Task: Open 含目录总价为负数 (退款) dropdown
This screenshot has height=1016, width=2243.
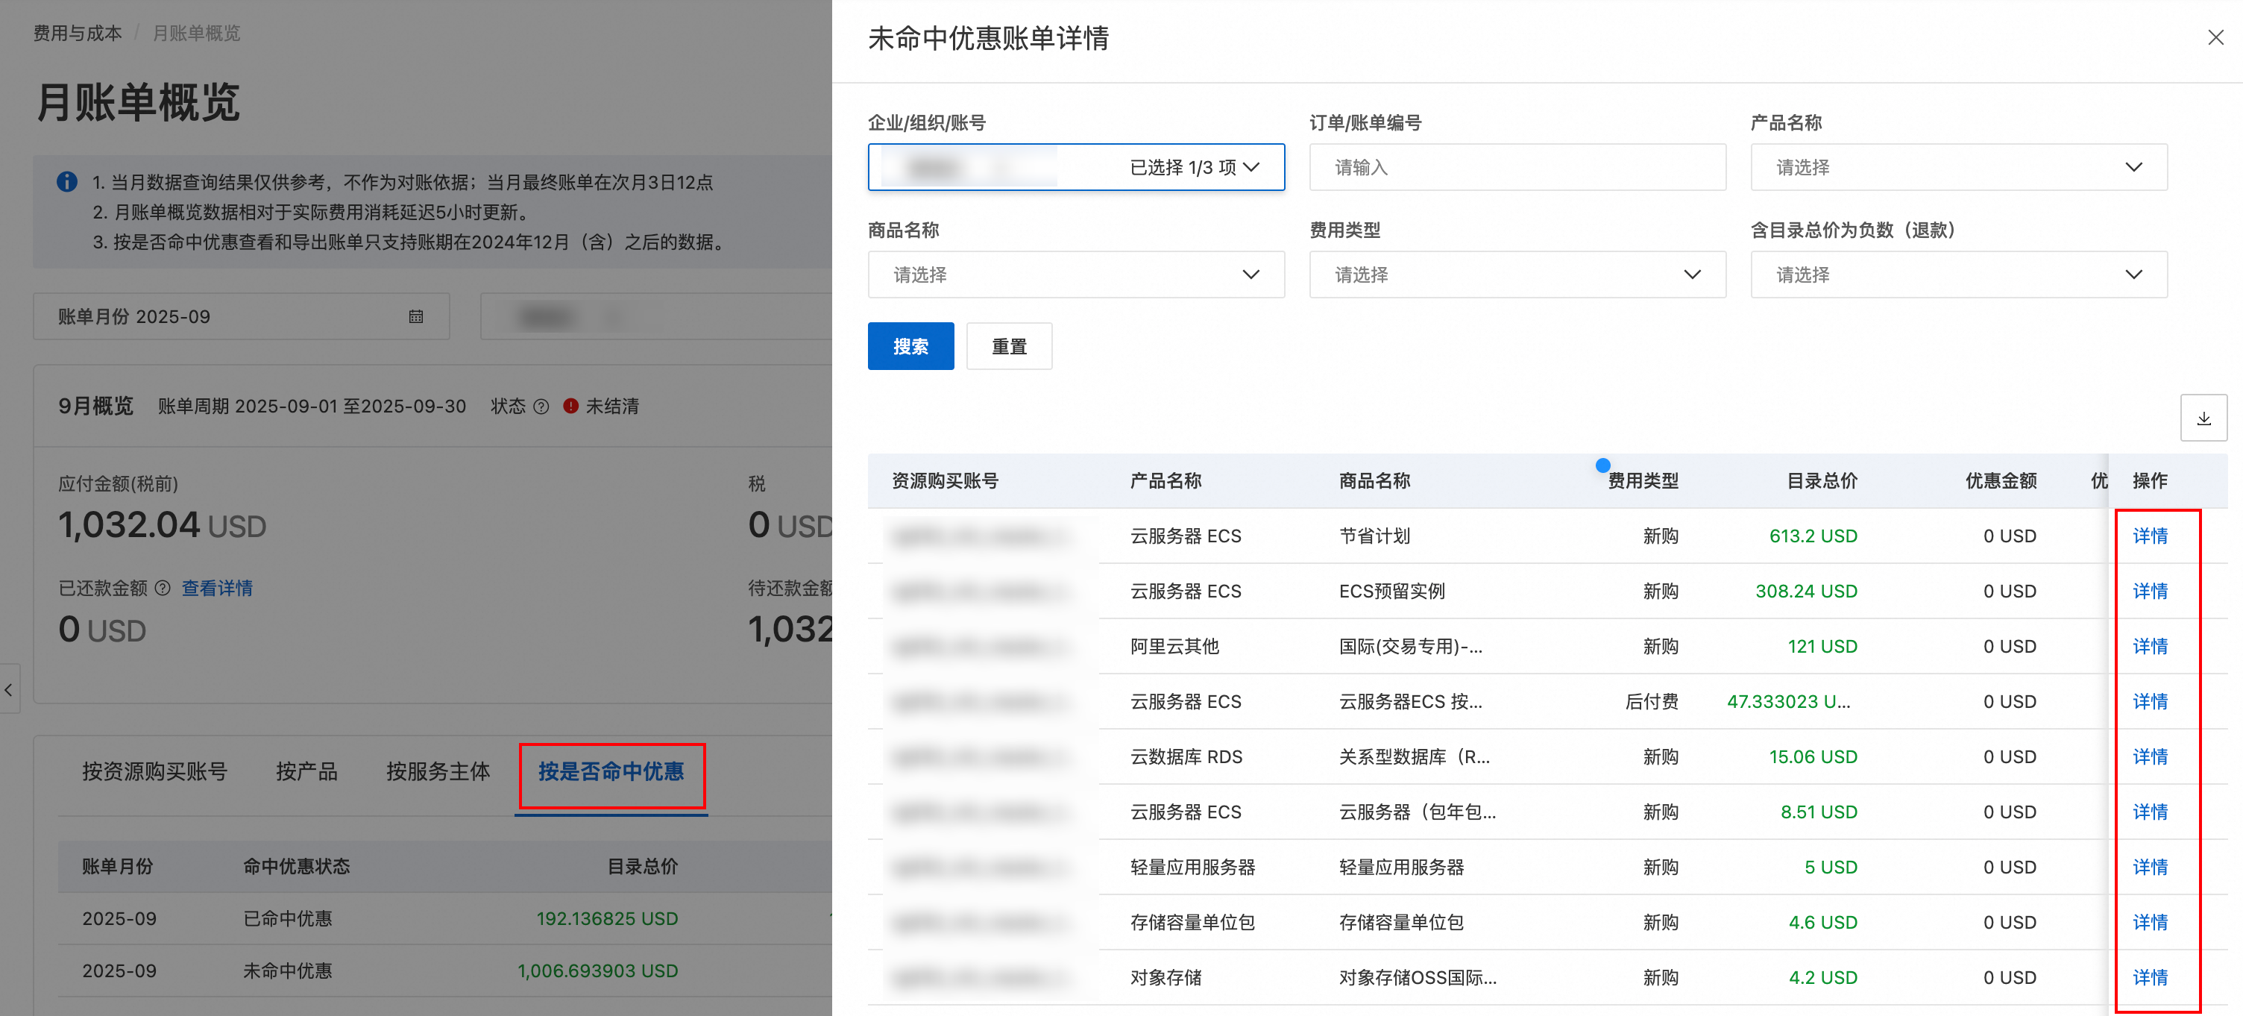Action: [x=1958, y=275]
